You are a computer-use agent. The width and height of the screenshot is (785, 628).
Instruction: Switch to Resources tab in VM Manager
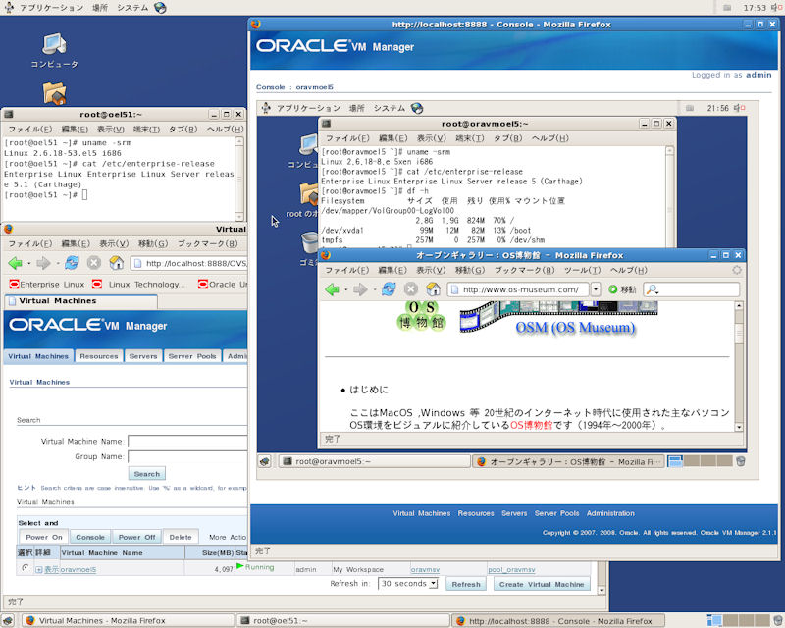[99, 356]
